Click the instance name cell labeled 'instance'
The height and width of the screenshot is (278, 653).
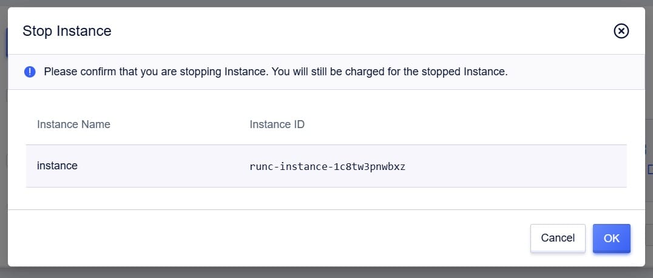[x=57, y=166]
